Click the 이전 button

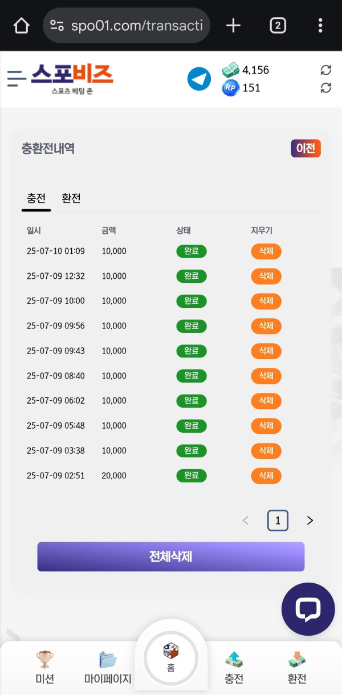pyautogui.click(x=306, y=148)
